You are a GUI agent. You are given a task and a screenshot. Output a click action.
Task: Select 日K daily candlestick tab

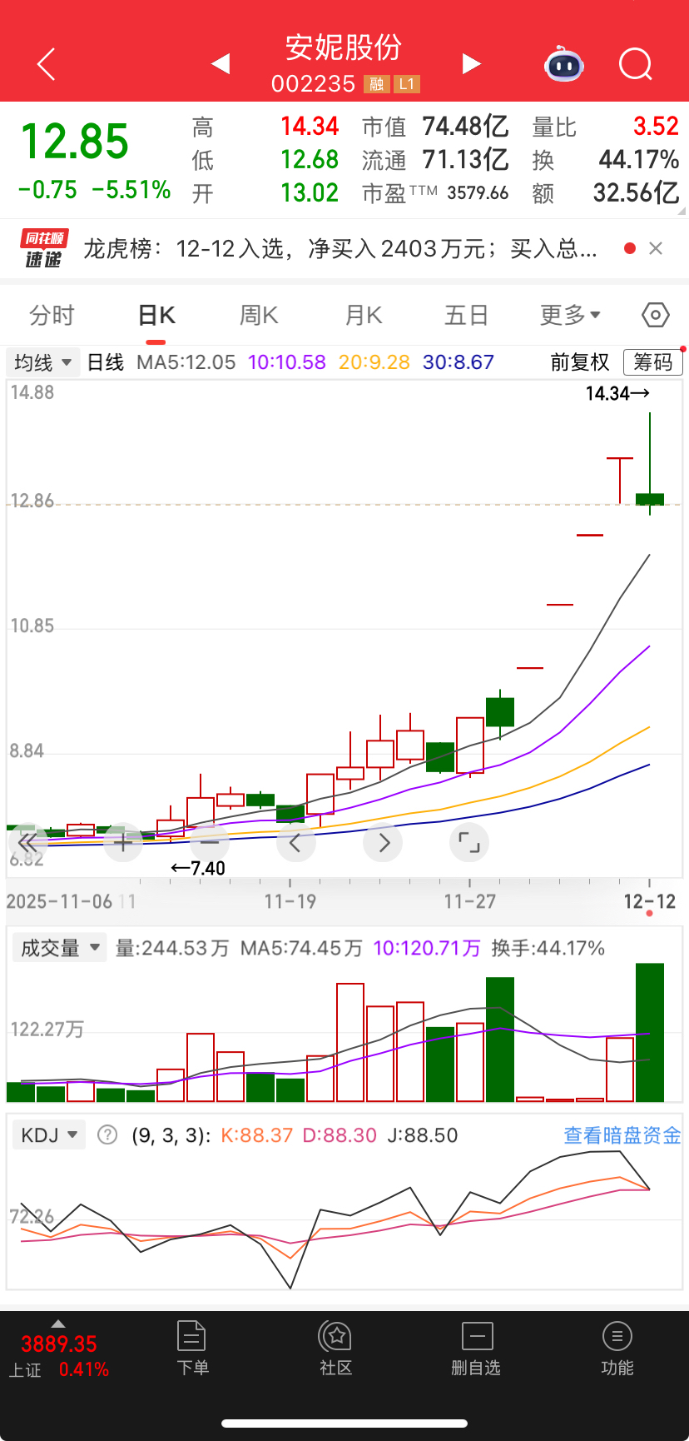coord(156,315)
